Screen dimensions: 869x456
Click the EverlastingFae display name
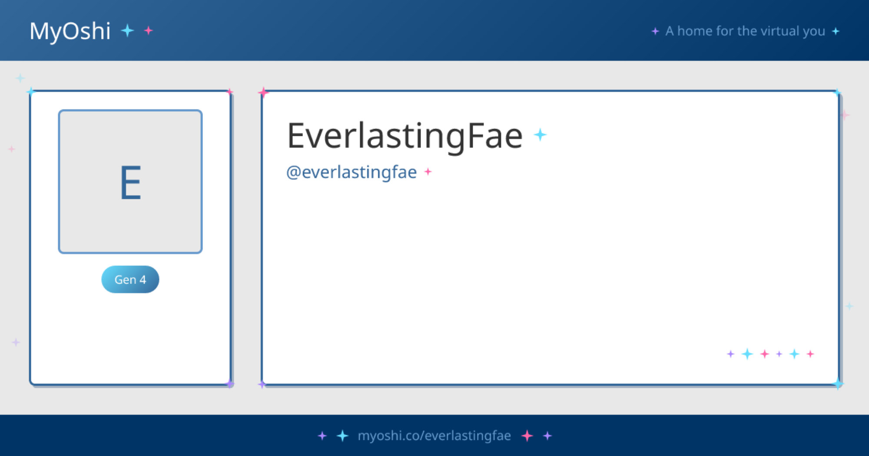click(x=405, y=136)
